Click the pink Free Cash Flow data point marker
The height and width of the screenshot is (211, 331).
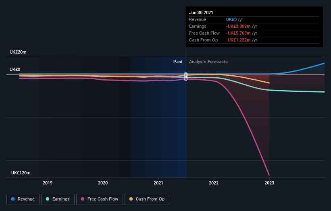[x=186, y=79]
